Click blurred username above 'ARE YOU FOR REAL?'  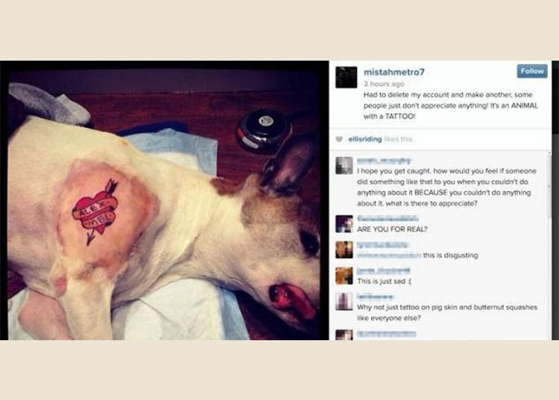click(x=387, y=218)
